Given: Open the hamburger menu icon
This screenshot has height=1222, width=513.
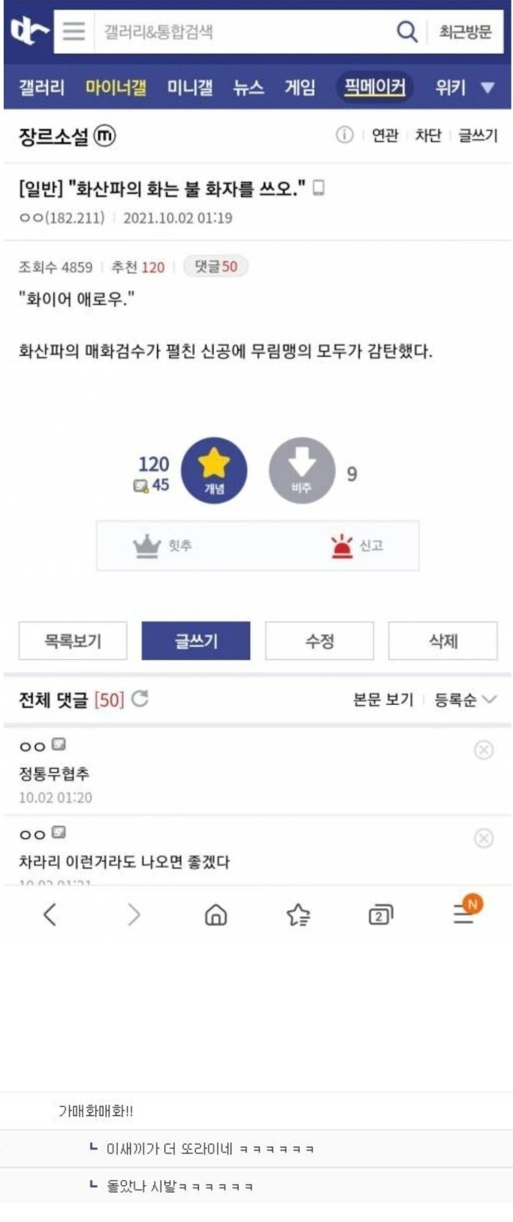Looking at the screenshot, I should [74, 32].
